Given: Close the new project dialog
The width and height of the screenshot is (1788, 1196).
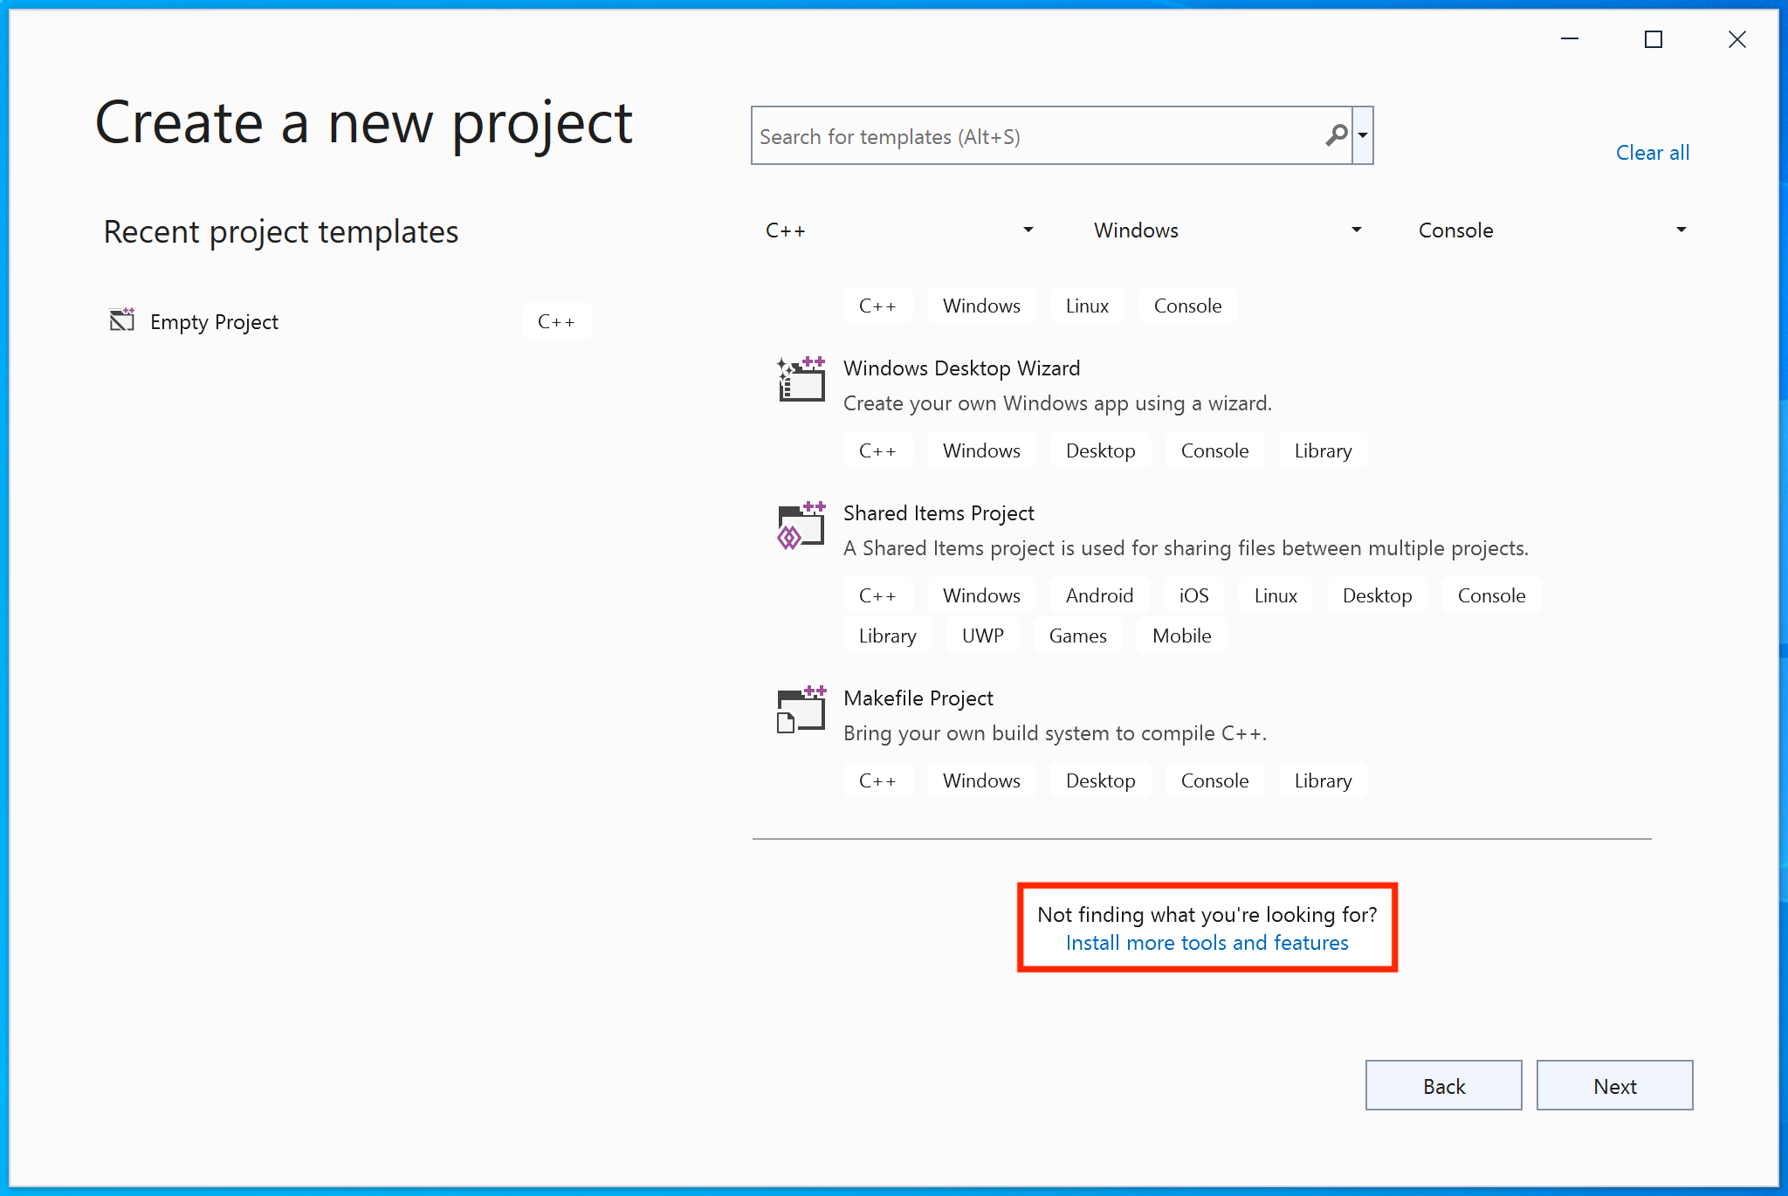Looking at the screenshot, I should (1736, 39).
